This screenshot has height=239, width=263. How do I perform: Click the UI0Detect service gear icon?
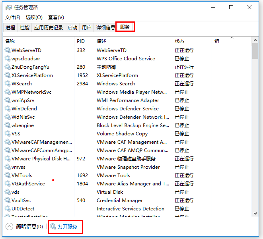(8, 208)
